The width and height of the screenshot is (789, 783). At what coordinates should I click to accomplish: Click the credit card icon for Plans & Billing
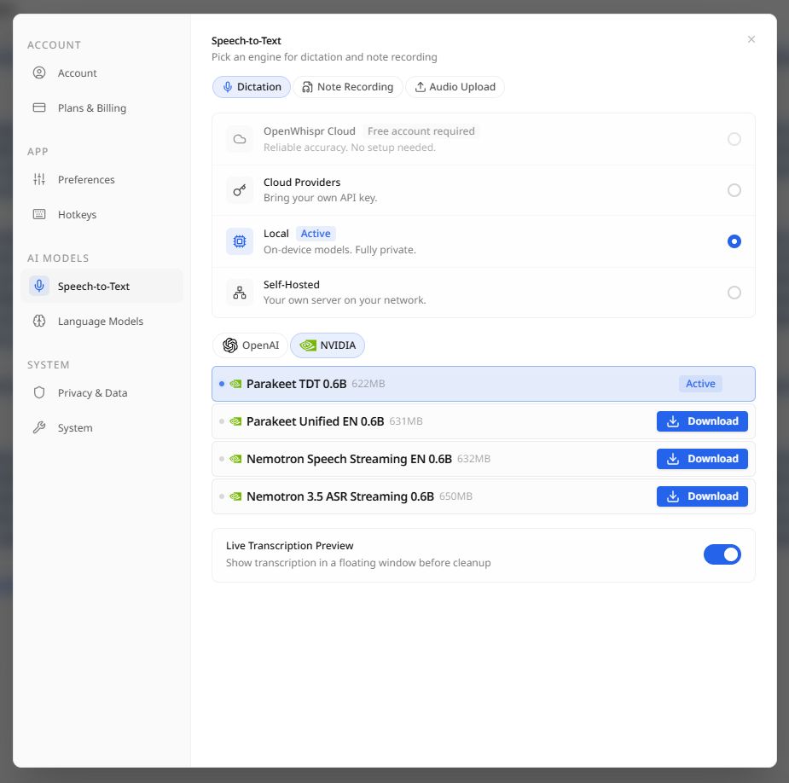click(x=39, y=107)
